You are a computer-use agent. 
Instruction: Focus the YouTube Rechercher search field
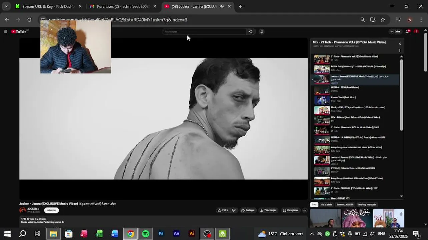(x=204, y=31)
